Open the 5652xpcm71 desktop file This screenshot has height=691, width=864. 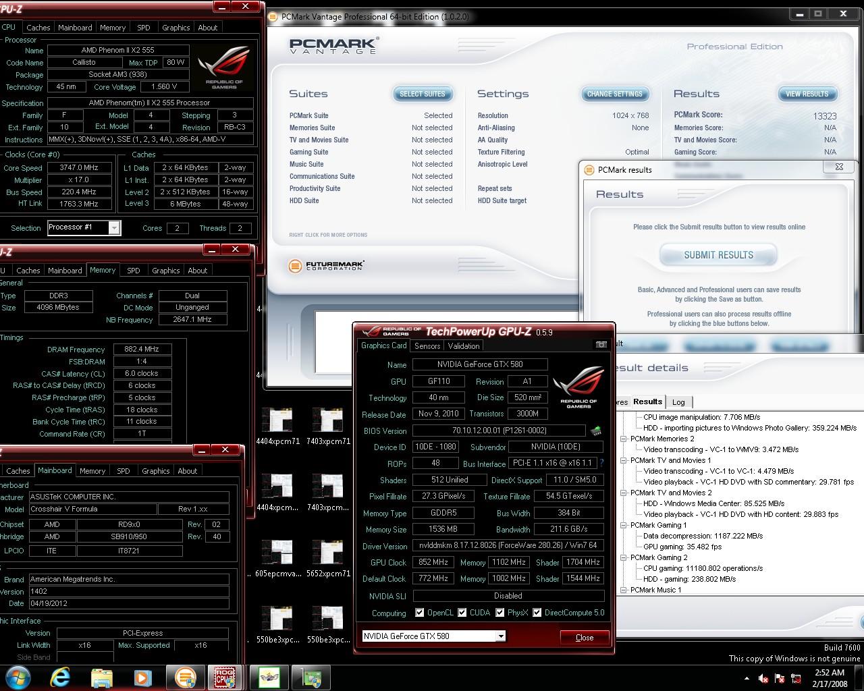click(328, 559)
